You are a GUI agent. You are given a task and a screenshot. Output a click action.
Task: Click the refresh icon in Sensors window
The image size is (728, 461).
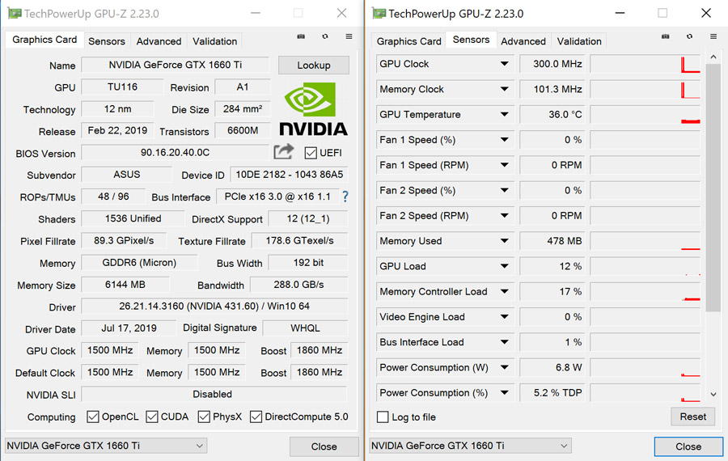[x=689, y=36]
